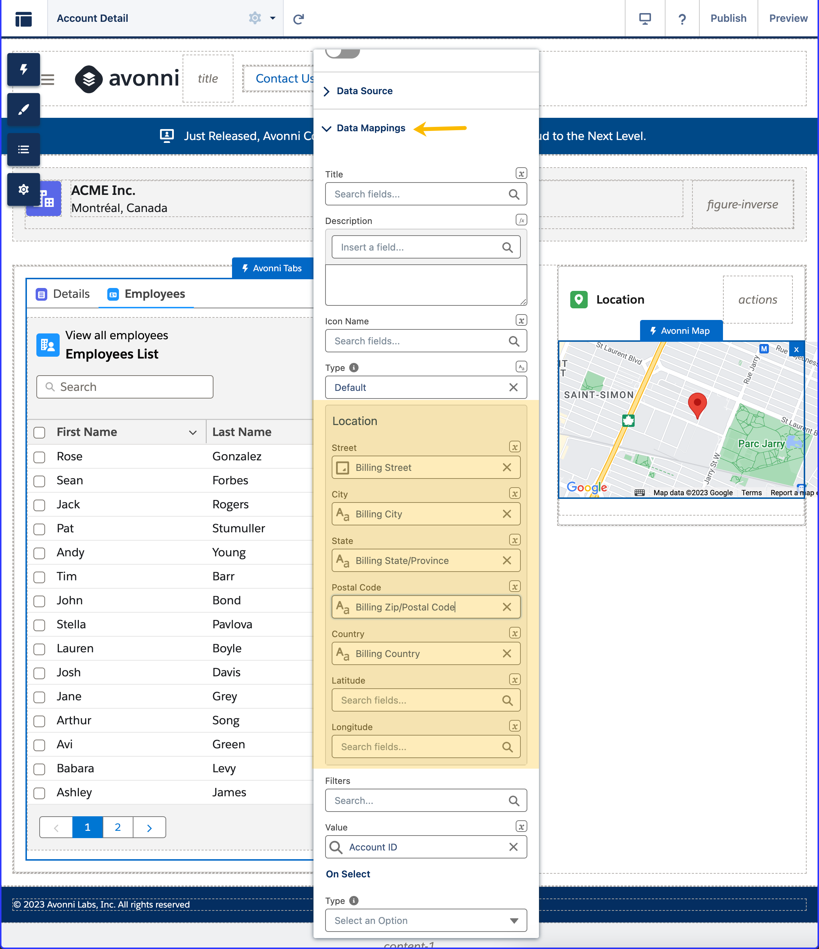Click the Publish button

pyautogui.click(x=728, y=18)
